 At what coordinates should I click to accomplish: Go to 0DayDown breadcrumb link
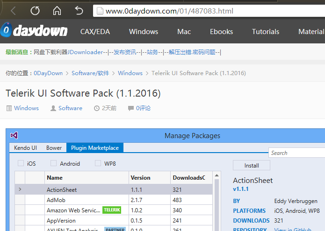click(x=48, y=73)
